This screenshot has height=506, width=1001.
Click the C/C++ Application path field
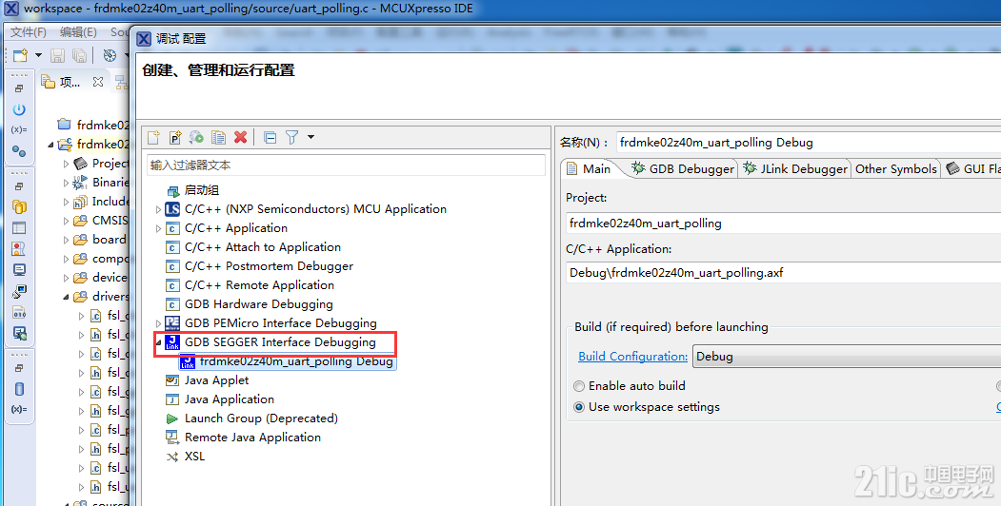[783, 273]
